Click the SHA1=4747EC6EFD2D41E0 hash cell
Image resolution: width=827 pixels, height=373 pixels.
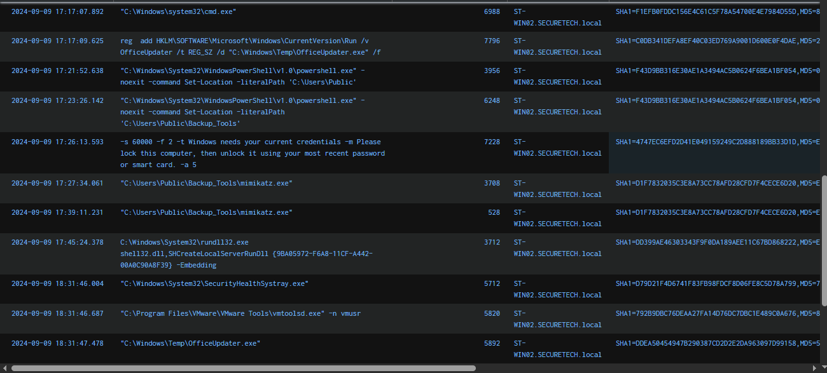pos(717,142)
